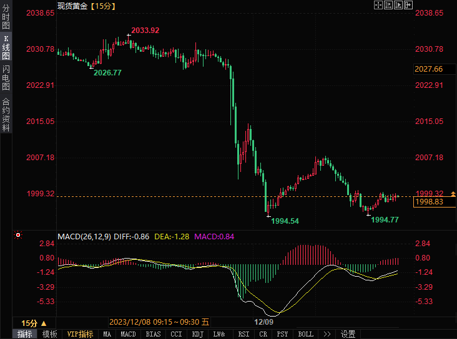Click the 1994.77 low price label
Screen dimensions: 457x339
click(385, 220)
